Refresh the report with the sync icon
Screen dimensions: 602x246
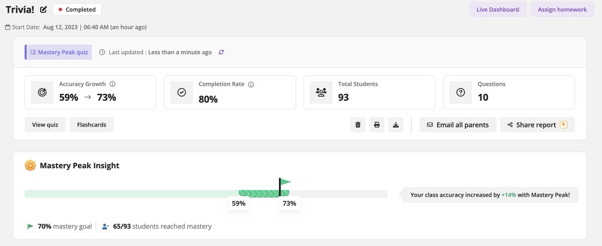click(x=221, y=52)
